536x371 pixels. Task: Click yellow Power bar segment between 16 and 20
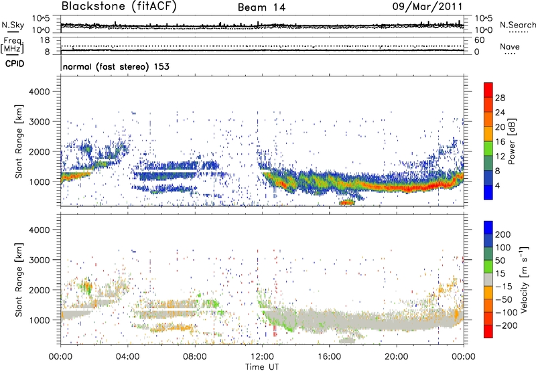488,134
